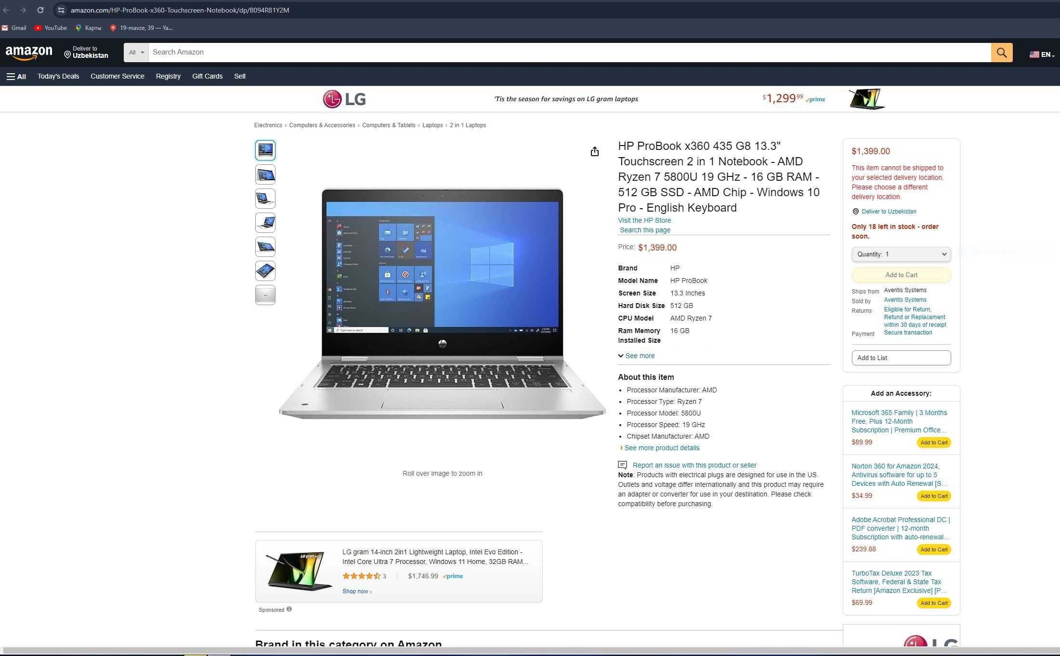The image size is (1060, 656).
Task: Open Today's Deals menu item
Action: tap(58, 76)
